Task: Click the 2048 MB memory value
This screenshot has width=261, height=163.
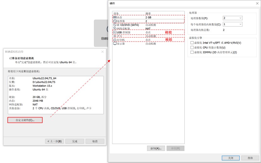Action: pos(37,101)
